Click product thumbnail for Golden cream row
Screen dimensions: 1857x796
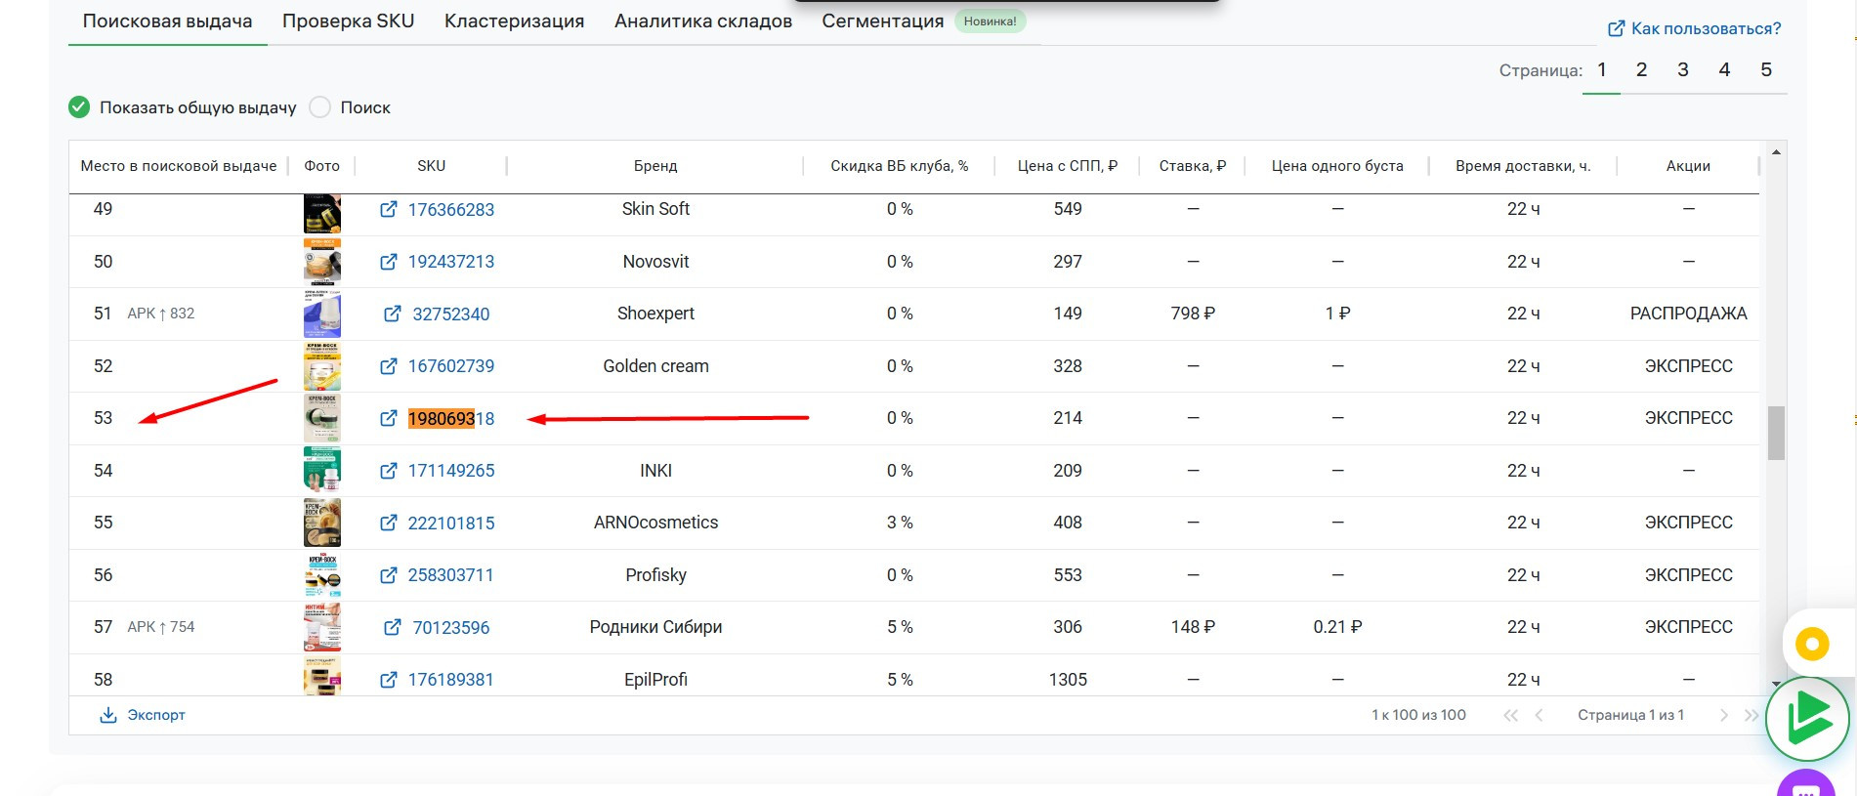321,366
